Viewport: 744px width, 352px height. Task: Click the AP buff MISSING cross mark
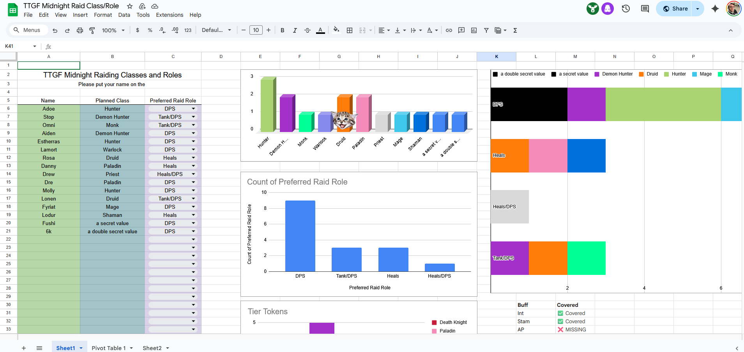(560, 330)
